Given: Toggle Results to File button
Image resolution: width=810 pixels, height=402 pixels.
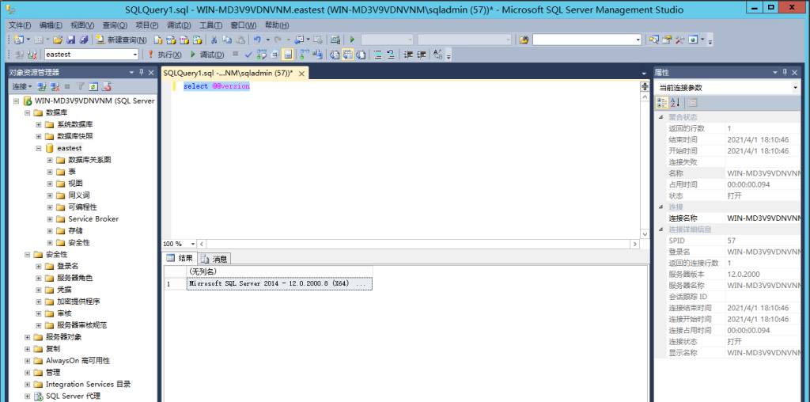Looking at the screenshot, I should click(x=361, y=55).
